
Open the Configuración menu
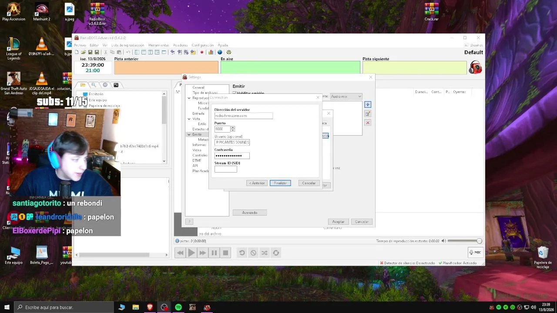pyautogui.click(x=202, y=45)
